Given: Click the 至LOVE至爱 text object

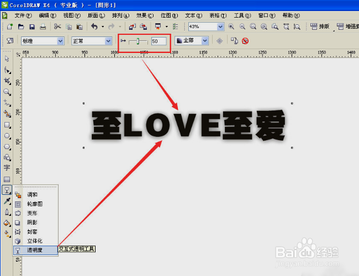Looking at the screenshot, I should pyautogui.click(x=188, y=125).
